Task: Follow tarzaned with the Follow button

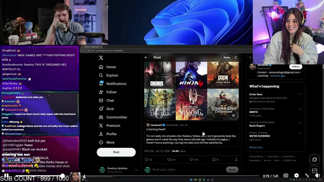Action: [296, 67]
